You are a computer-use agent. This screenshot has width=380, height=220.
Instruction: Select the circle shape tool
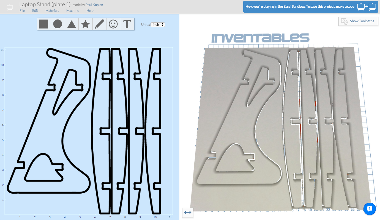click(58, 24)
